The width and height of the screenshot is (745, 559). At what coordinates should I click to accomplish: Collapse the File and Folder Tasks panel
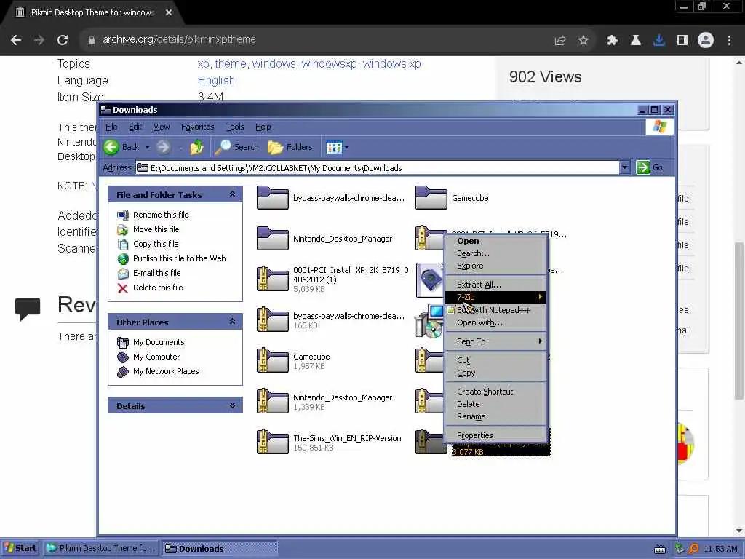click(232, 194)
